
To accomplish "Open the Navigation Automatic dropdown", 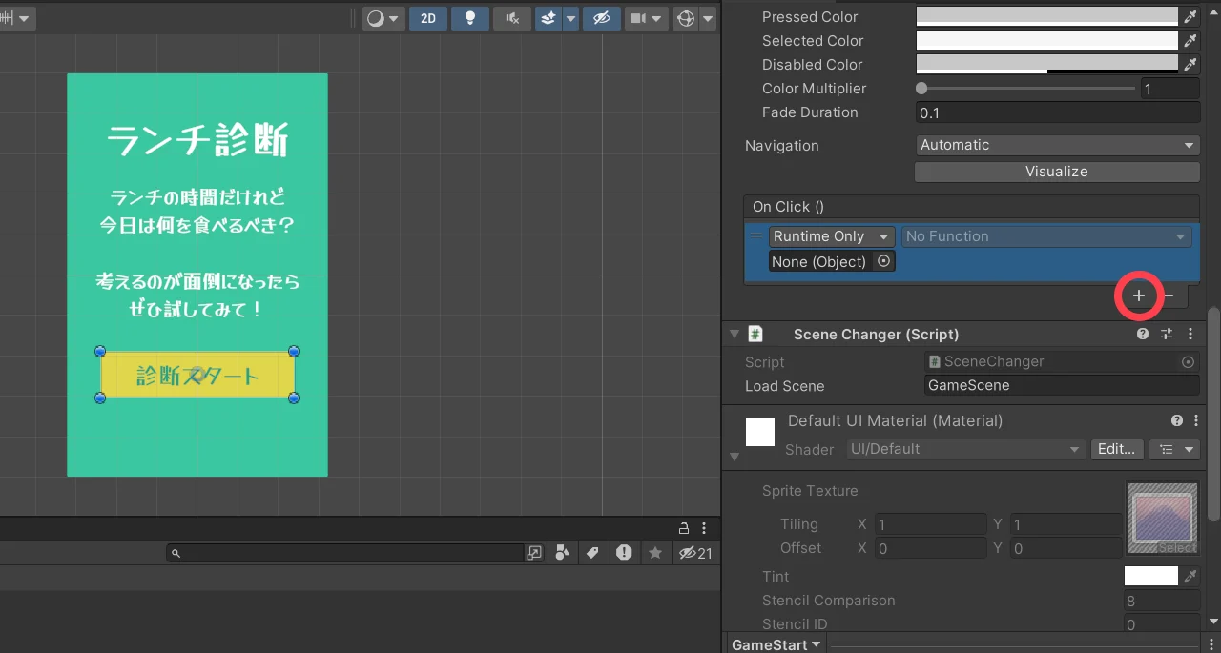I will tap(1057, 145).
